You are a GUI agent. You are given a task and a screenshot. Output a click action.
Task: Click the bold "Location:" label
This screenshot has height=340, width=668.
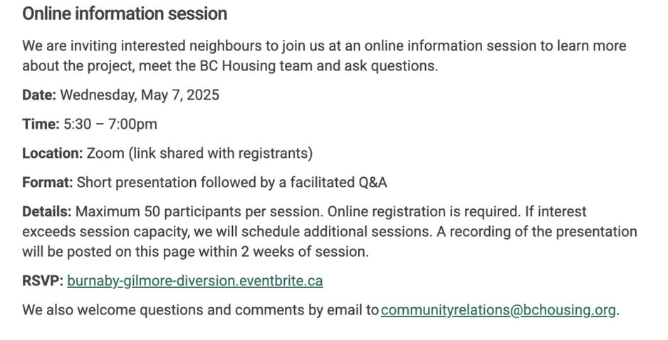click(x=52, y=154)
